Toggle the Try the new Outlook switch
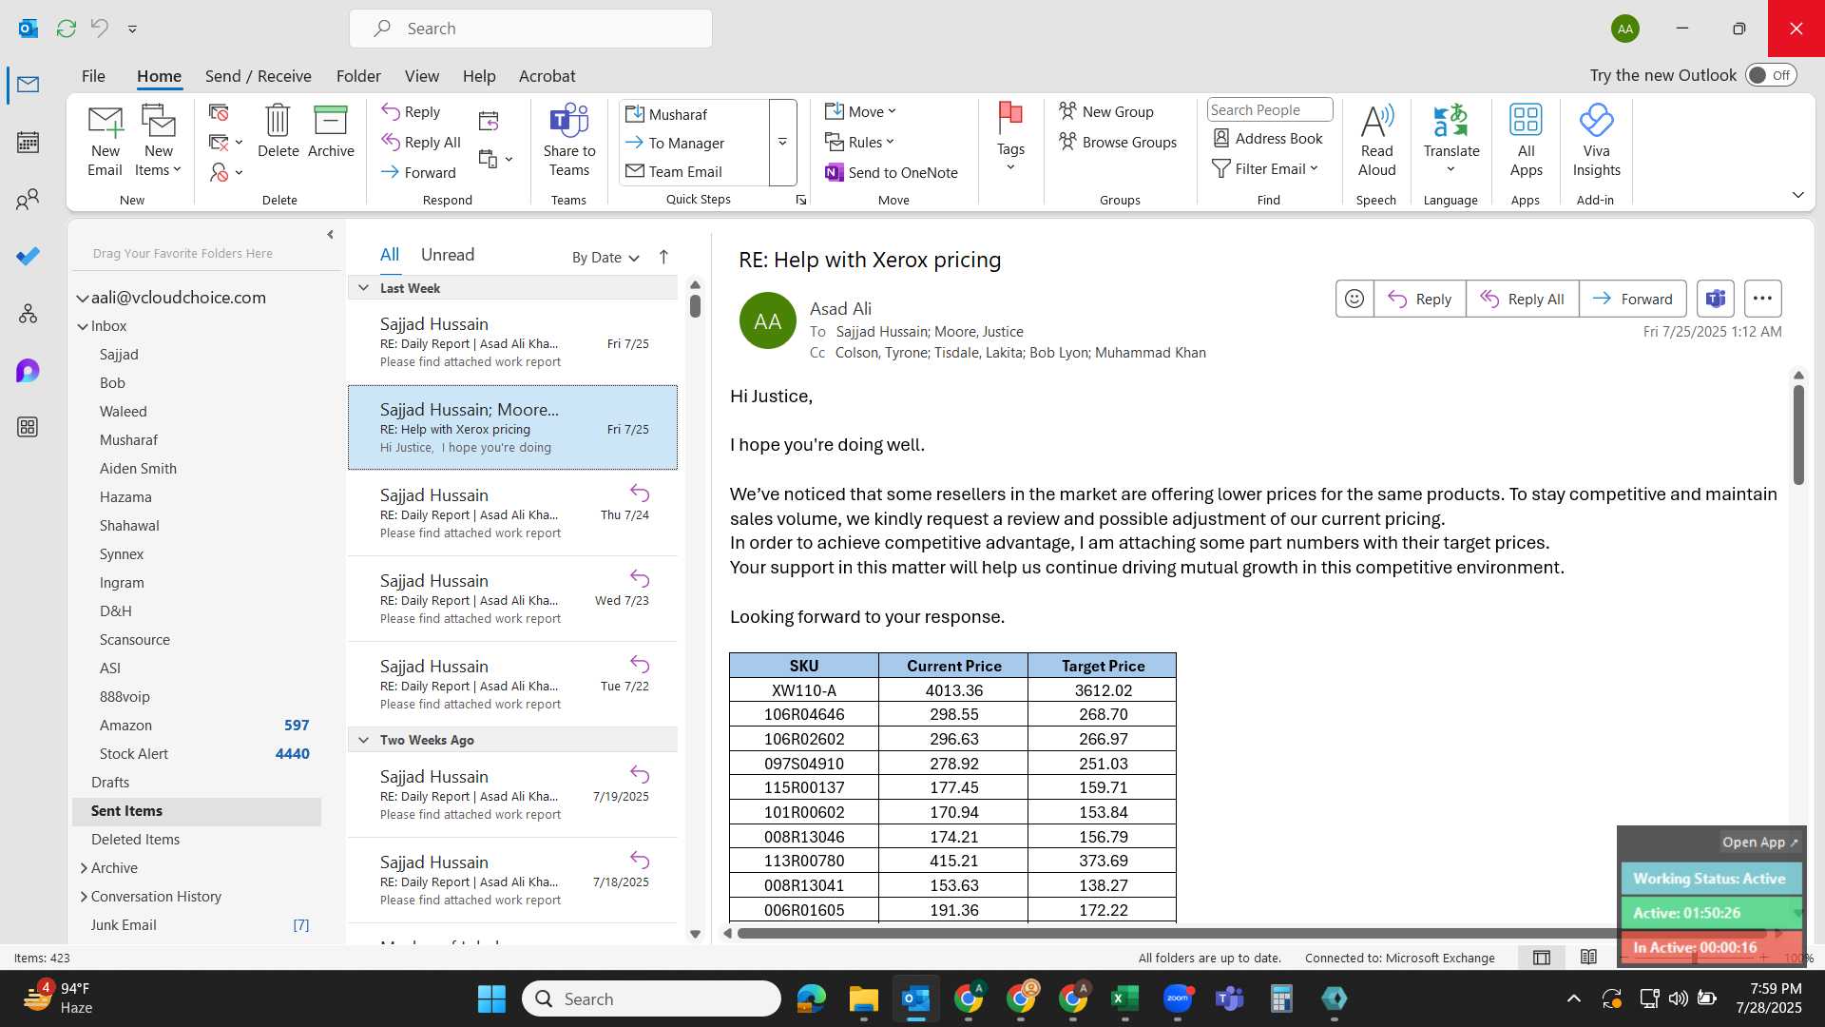Image resolution: width=1825 pixels, height=1027 pixels. [1771, 75]
